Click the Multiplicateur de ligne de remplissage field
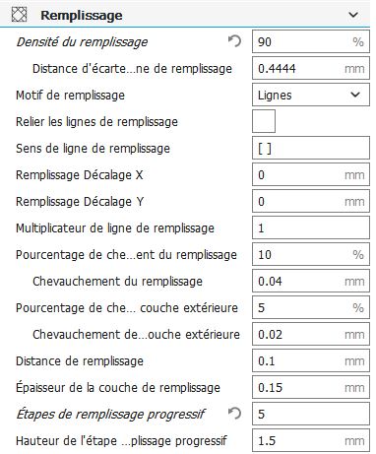The height and width of the screenshot is (454, 376). [x=311, y=227]
